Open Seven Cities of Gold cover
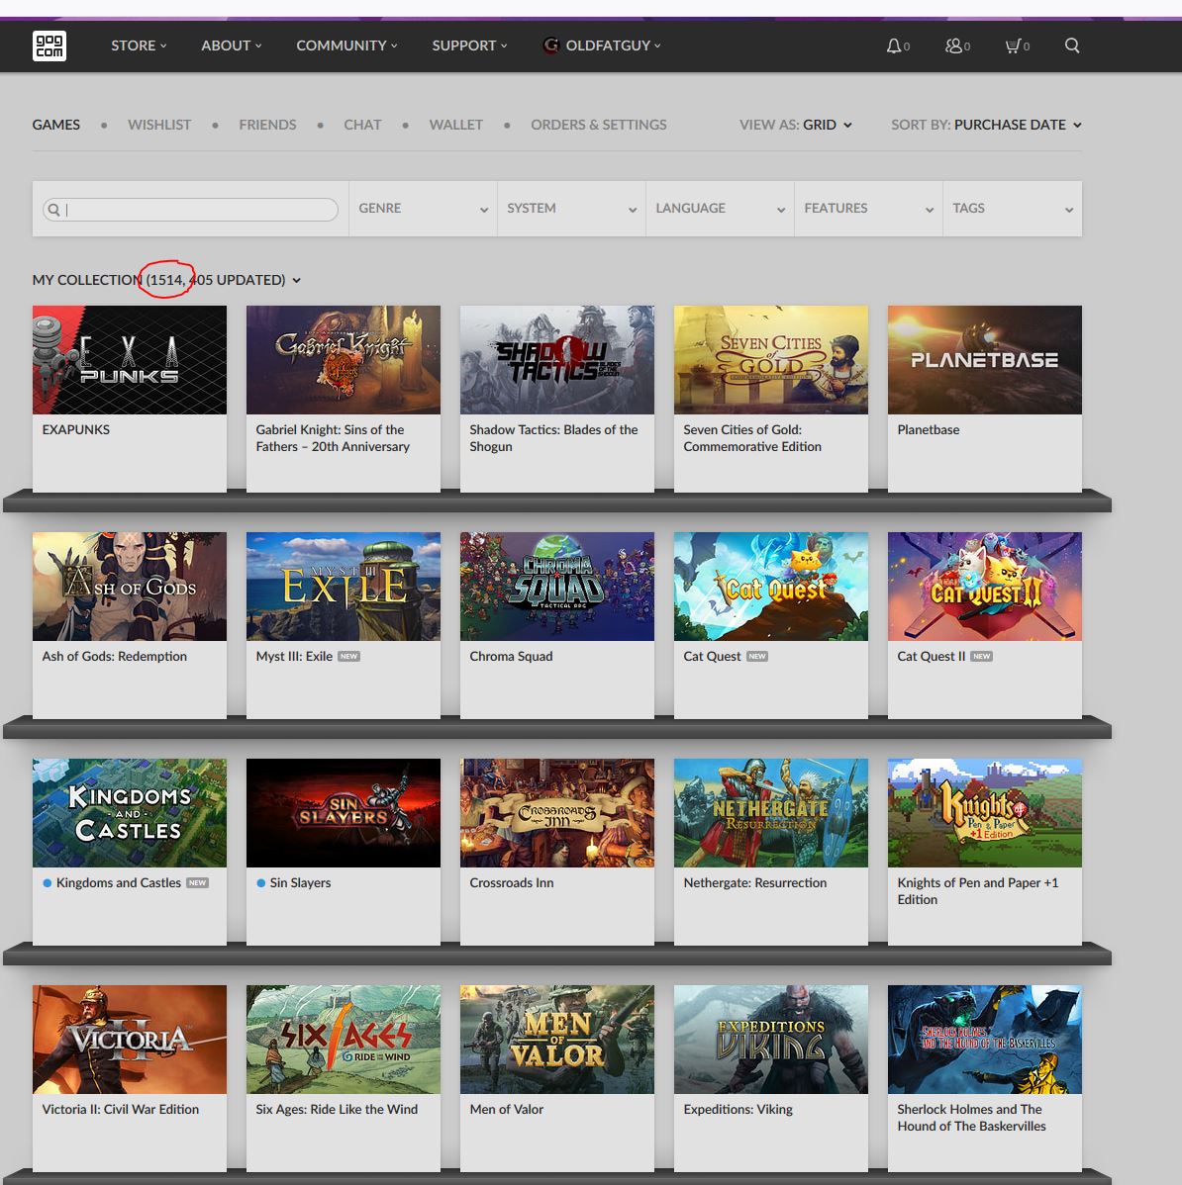Viewport: 1182px width, 1185px height. click(x=771, y=360)
